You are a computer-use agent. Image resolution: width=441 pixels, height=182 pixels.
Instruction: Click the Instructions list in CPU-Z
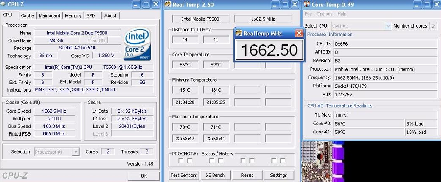[93, 90]
